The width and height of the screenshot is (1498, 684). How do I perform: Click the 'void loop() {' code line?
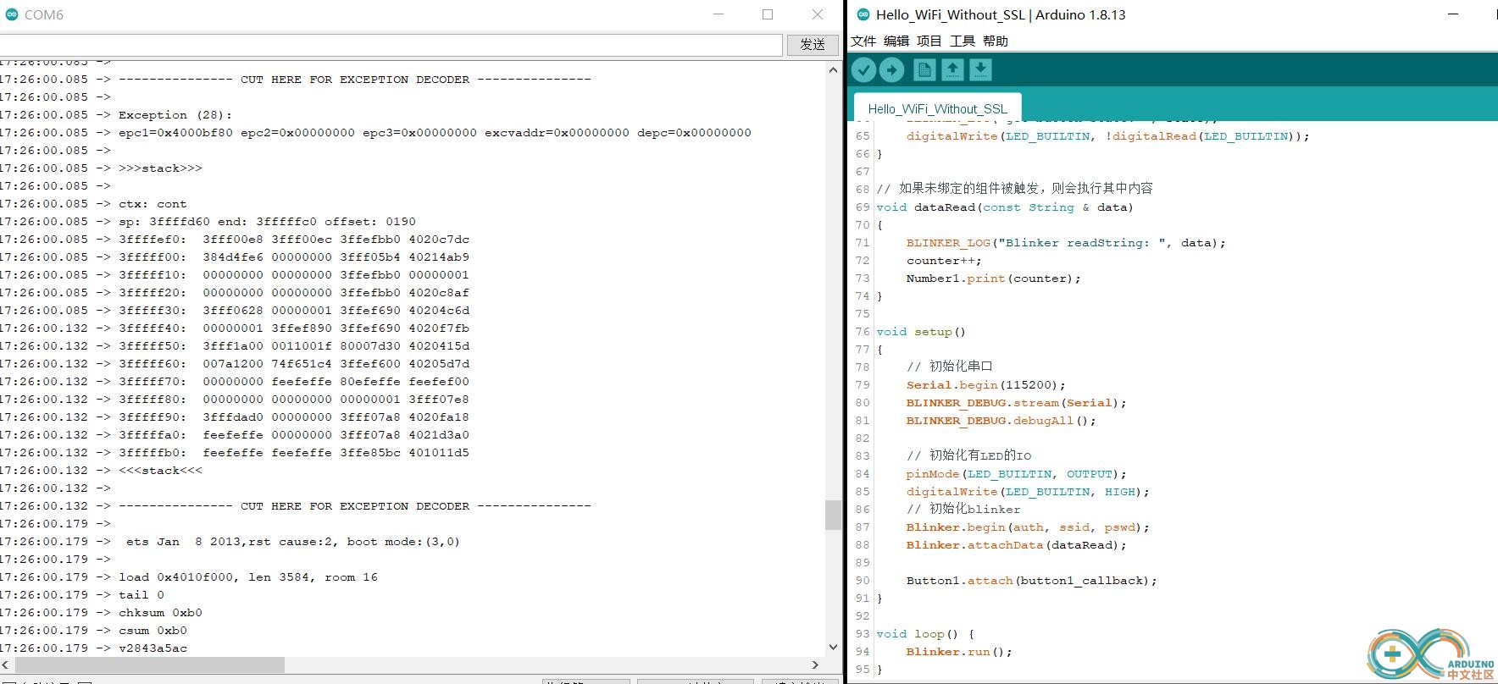point(925,633)
